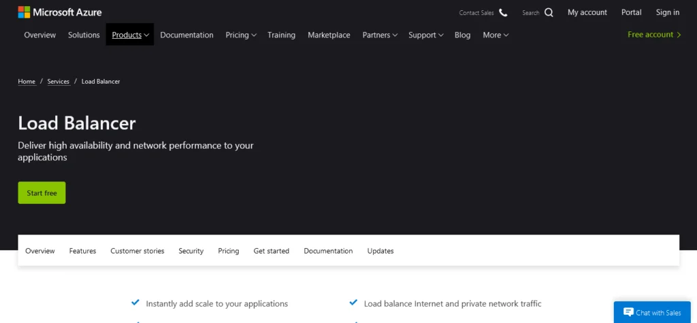The height and width of the screenshot is (323, 697).
Task: Switch to the Documentation section tab
Action: pos(328,251)
